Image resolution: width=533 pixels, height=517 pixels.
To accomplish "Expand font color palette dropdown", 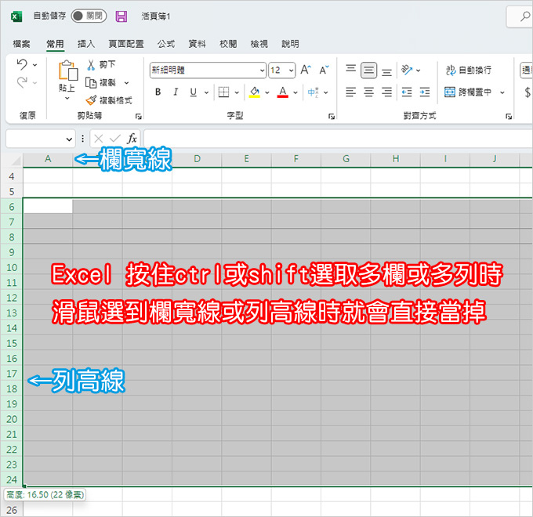I will (x=295, y=92).
